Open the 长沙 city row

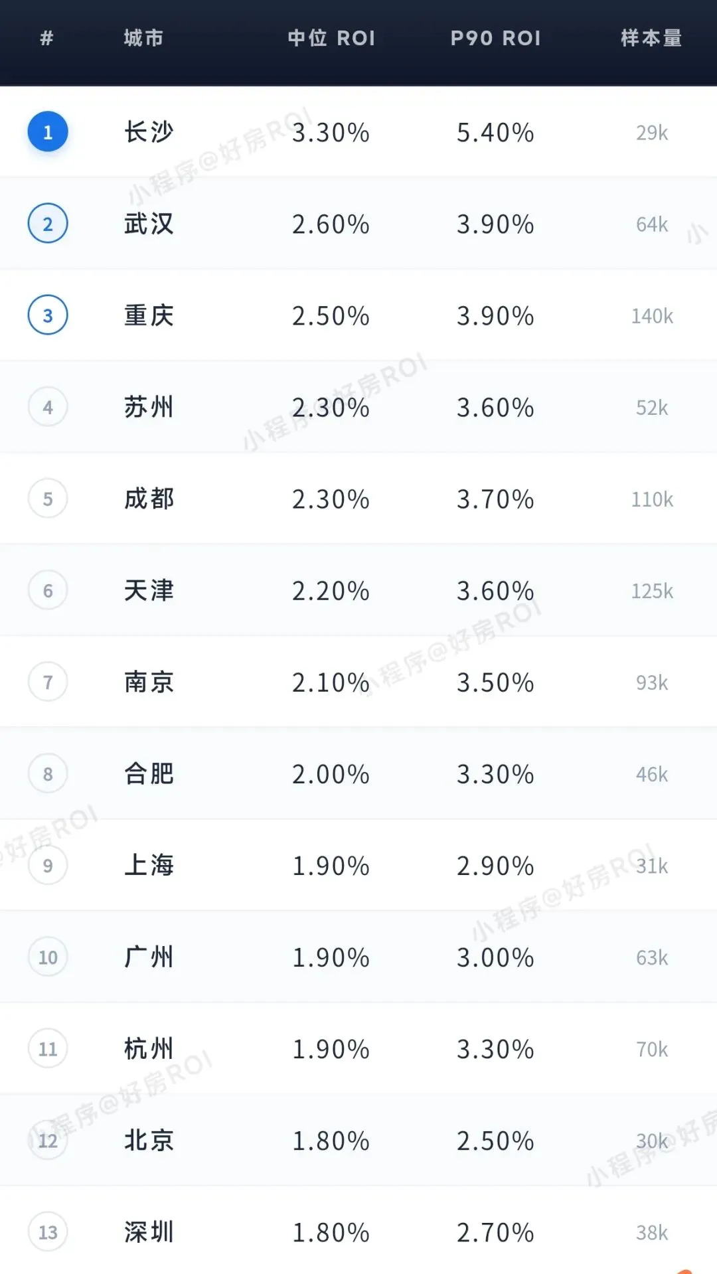tap(358, 132)
